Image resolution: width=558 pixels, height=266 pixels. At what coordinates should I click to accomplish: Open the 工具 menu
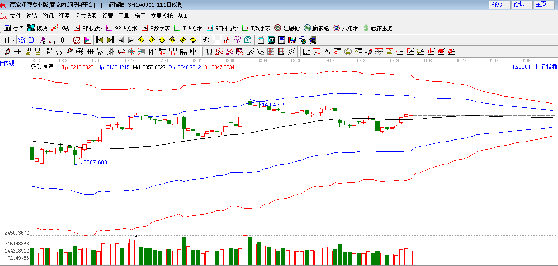tap(123, 16)
